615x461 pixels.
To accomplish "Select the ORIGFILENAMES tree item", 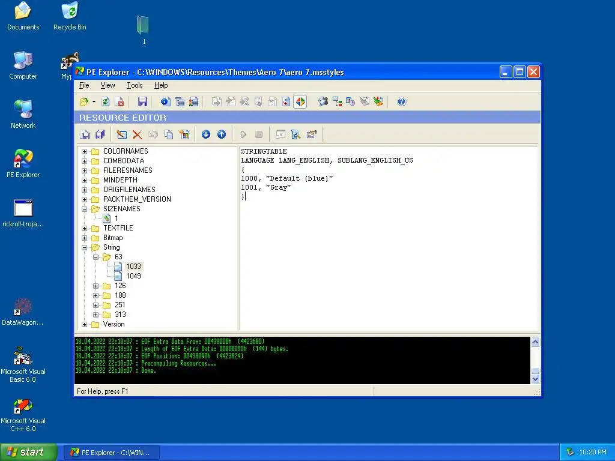I will (129, 190).
